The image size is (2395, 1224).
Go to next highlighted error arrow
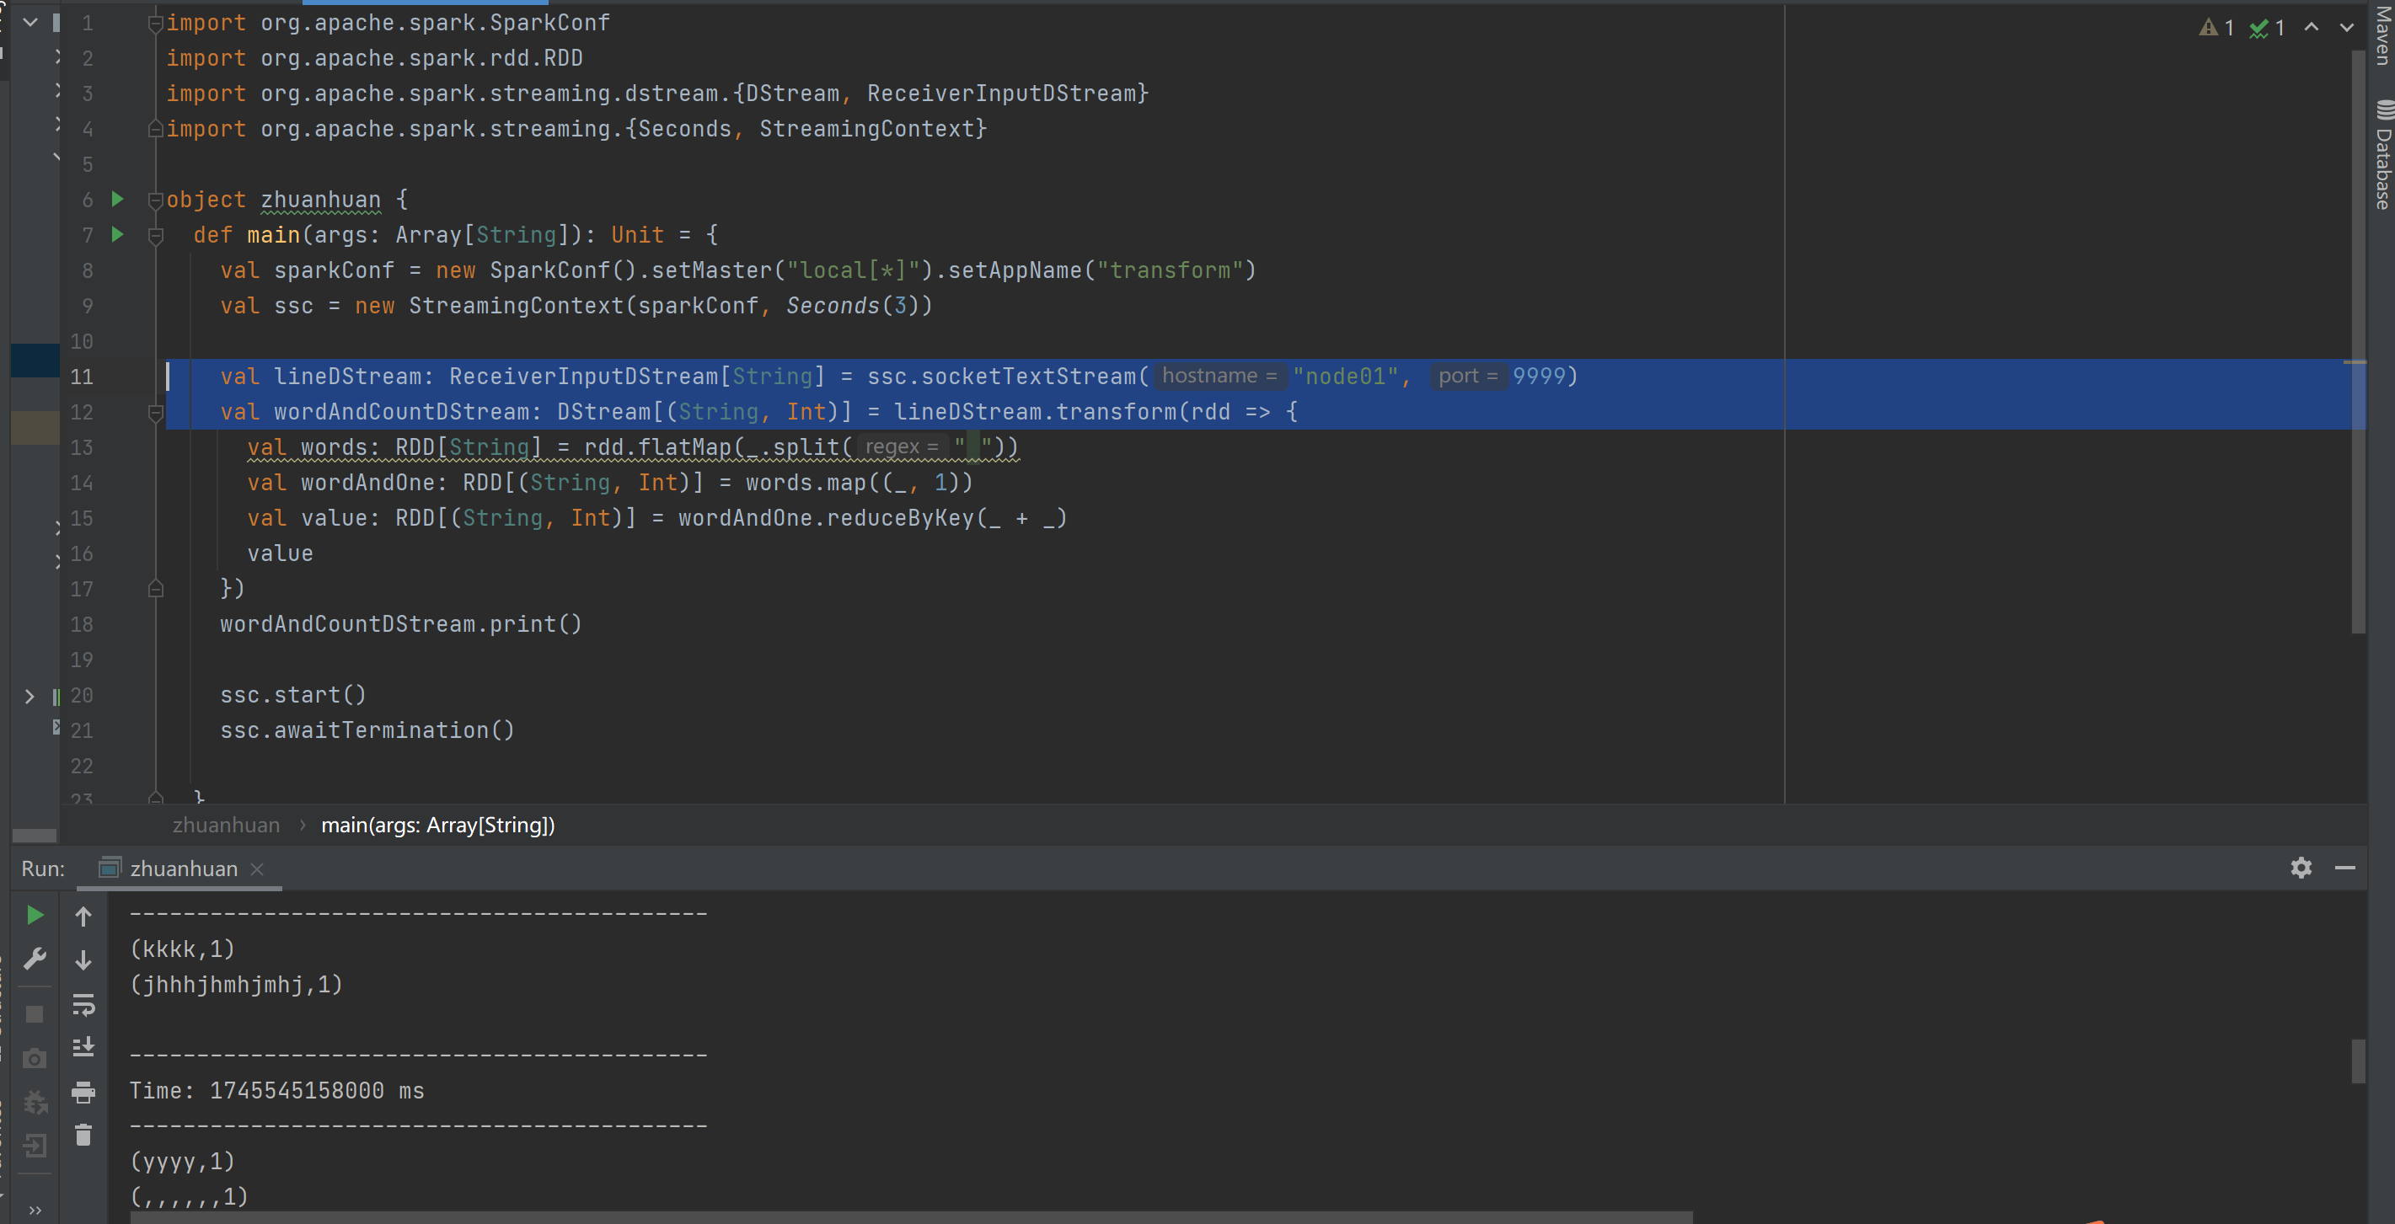tap(2346, 28)
